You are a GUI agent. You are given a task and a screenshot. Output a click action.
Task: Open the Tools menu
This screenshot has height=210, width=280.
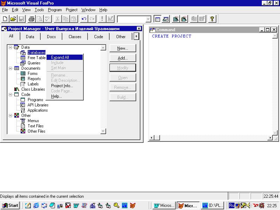(39, 10)
